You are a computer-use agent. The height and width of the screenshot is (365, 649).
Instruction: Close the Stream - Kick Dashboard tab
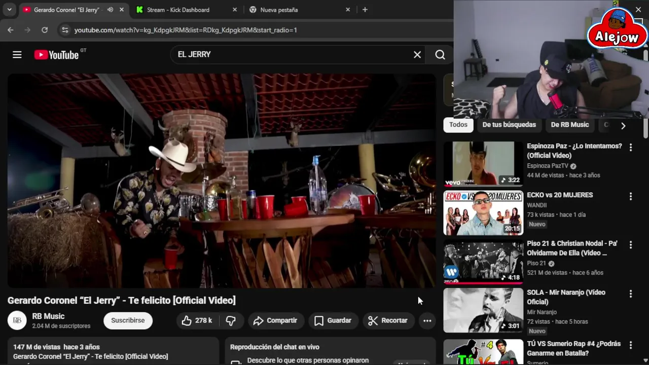tap(234, 10)
